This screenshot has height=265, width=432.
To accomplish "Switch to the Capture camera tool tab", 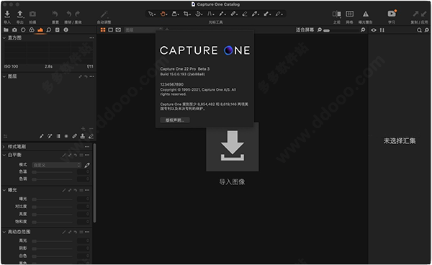I will [14, 30].
